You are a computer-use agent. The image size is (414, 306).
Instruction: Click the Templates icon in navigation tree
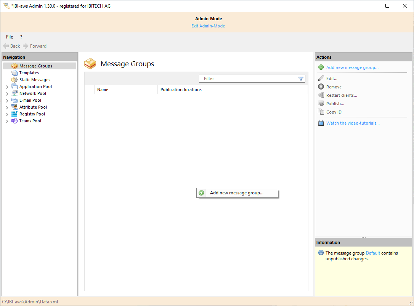coord(14,73)
